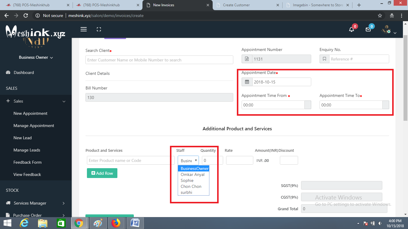
Task: Click the Services Manager truck icon
Action: pyautogui.click(x=8, y=203)
